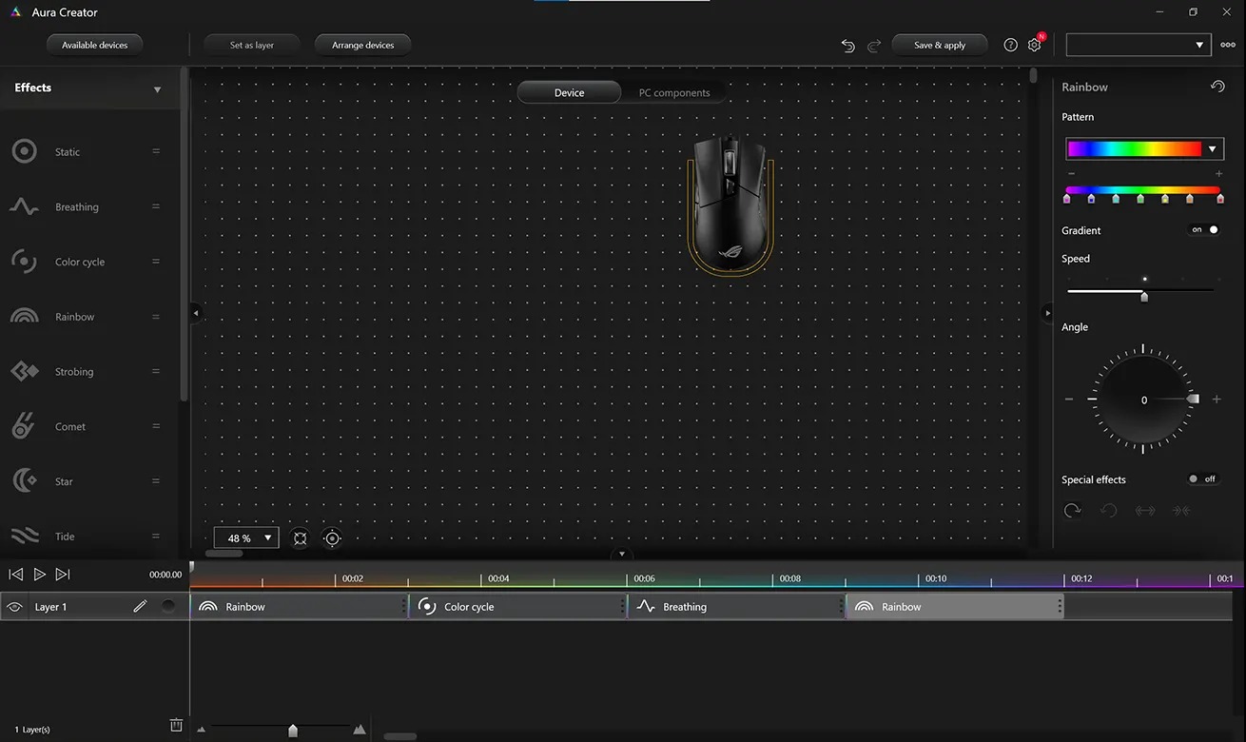Reset Rainbow settings with the revert icon
Viewport: 1246px width, 742px height.
1217,87
